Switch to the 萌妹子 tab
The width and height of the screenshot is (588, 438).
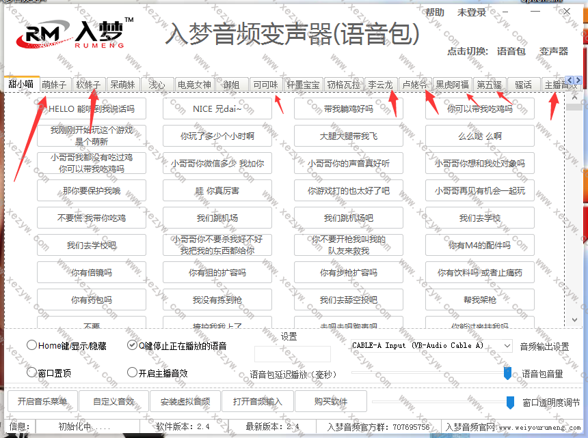pyautogui.click(x=55, y=85)
